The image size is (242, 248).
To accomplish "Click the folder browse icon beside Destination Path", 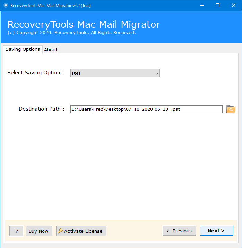I will point(231,109).
